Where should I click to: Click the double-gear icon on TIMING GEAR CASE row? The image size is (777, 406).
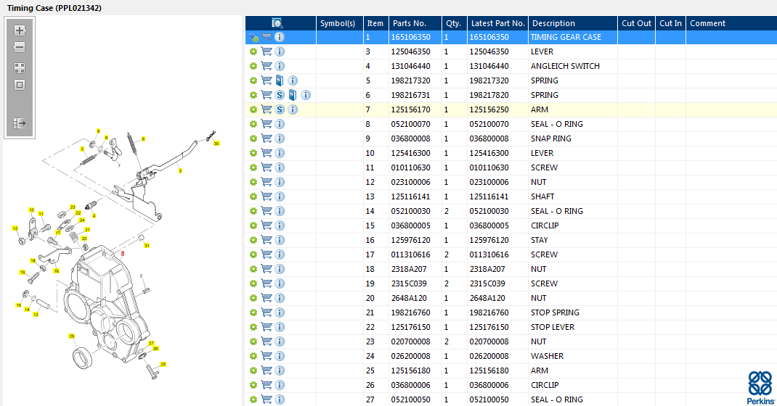coord(253,37)
